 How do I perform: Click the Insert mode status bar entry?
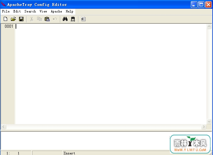[x=69, y=153]
